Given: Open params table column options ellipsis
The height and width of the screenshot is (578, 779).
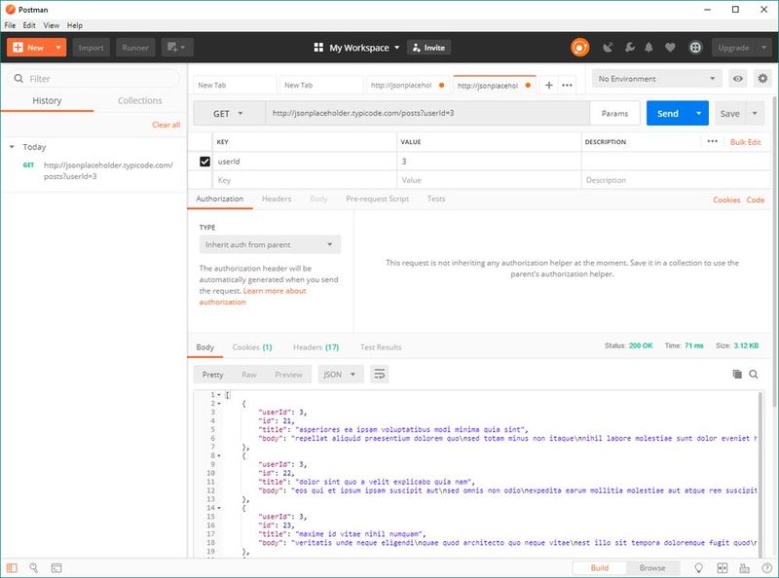Looking at the screenshot, I should point(712,141).
